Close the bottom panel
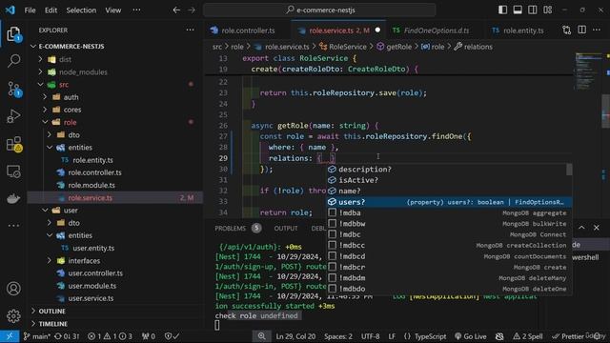Image resolution: width=610 pixels, height=343 pixels. point(597,228)
